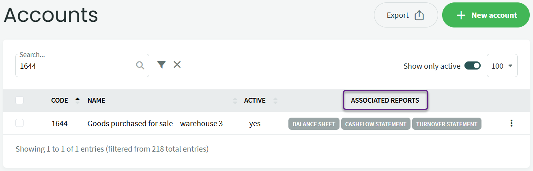This screenshot has height=171, width=533.
Task: Sort by Code column arrow
Action: click(x=77, y=100)
